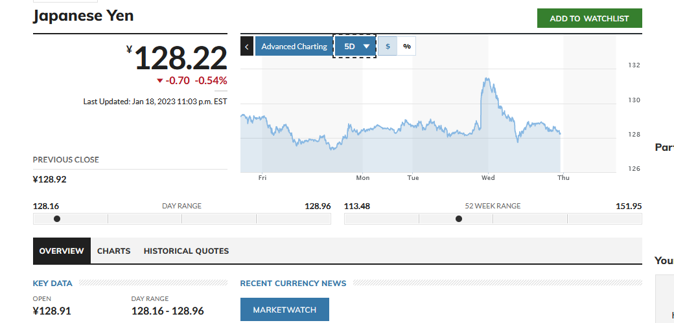Select the Overview tab
This screenshot has height=323, width=674.
click(62, 251)
